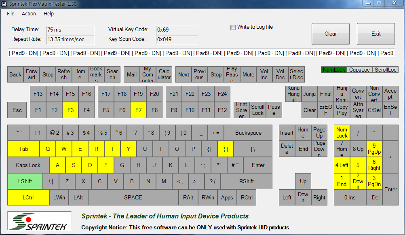This screenshot has height=235, width=405.
Task: Open the Help menu
Action: (x=49, y=14)
